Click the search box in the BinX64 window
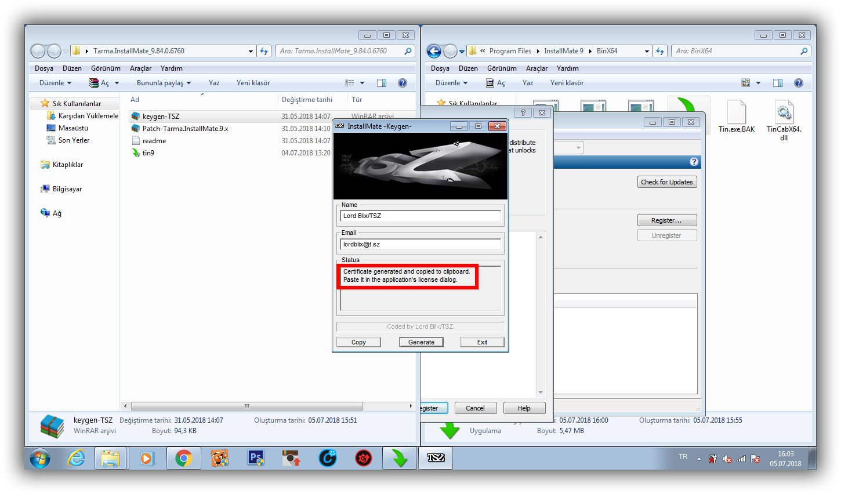 740,51
